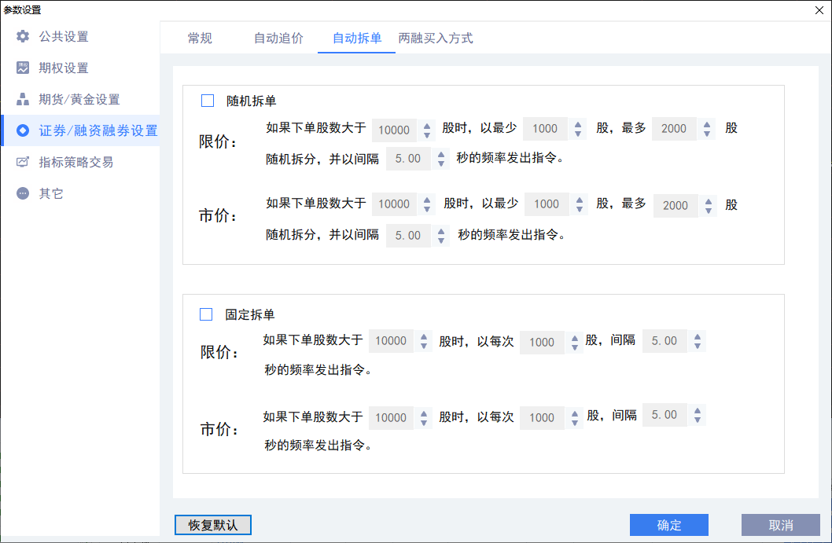Open 指标策略交易 via its icon
832x543 pixels.
[x=23, y=162]
